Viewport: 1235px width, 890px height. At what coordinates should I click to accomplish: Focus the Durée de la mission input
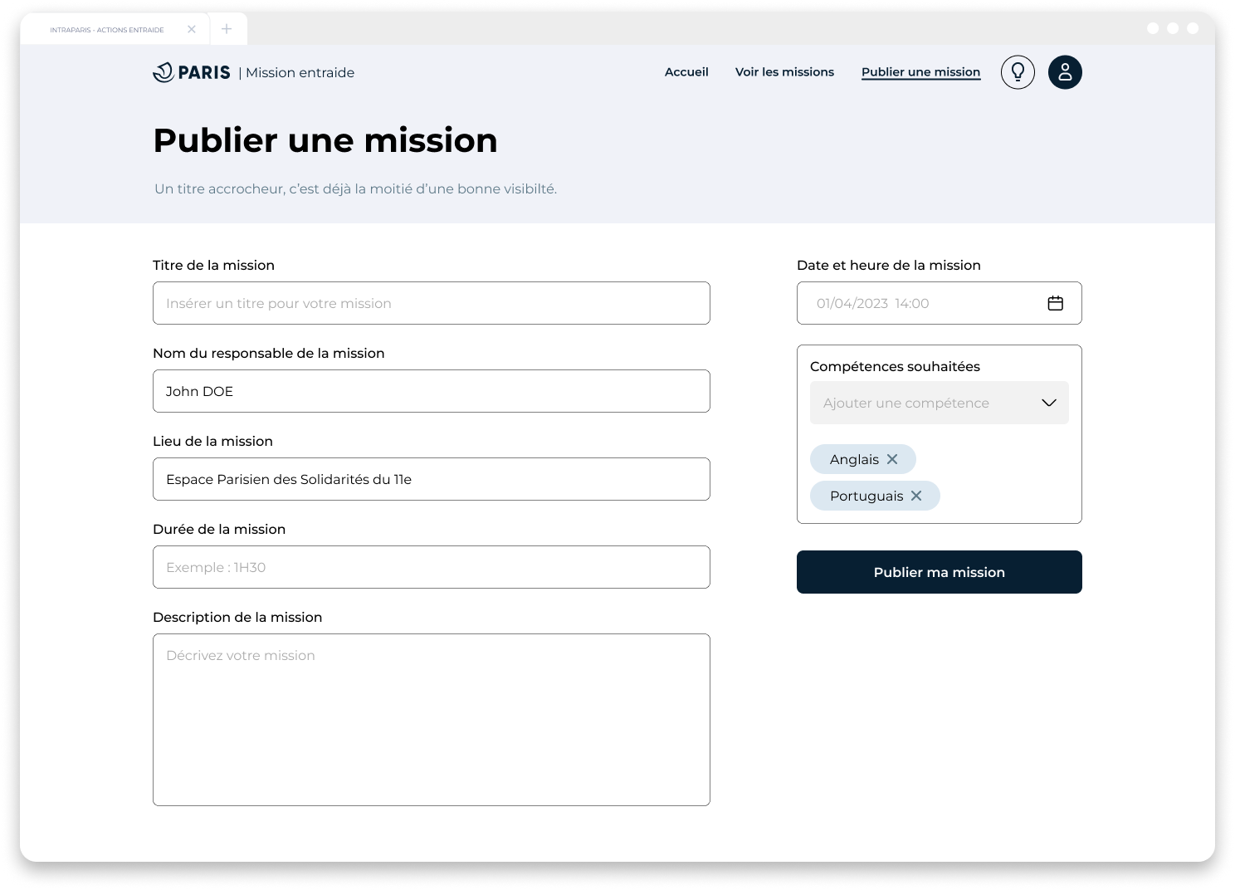pos(432,567)
